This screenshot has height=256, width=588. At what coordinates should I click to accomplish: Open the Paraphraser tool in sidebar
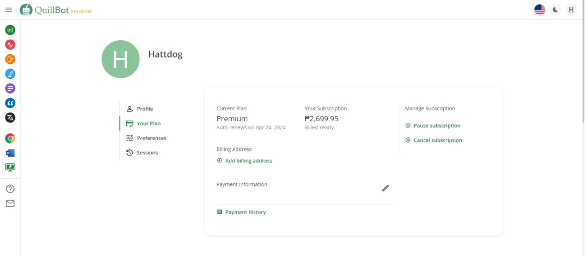[10, 30]
